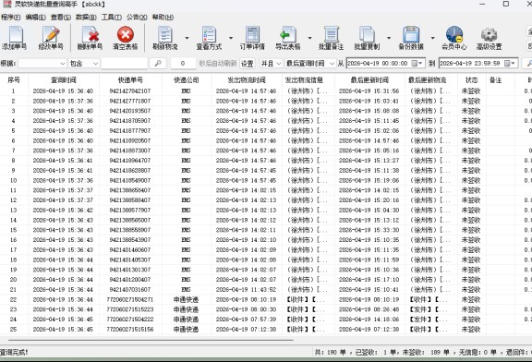Viewport: 532px width, 362px height.
Task: Click the end date field 2026-04-19 23:59:59
Action: (478, 63)
